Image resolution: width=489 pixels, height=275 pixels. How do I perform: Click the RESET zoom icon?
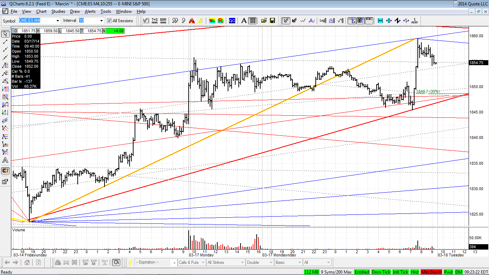[x=415, y=20]
